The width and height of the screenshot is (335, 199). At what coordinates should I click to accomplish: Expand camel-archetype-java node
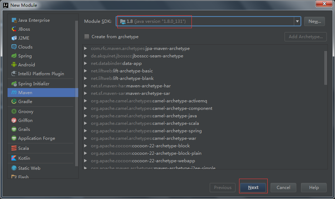(86, 116)
